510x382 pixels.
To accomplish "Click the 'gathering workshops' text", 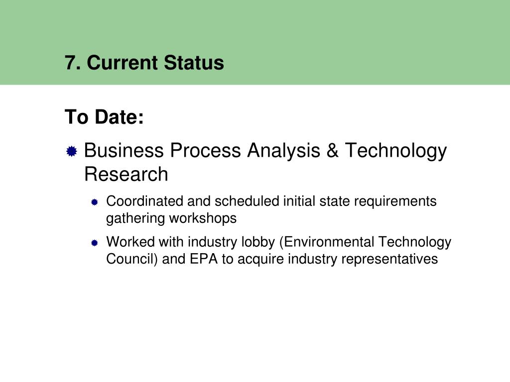I will click(x=171, y=218).
